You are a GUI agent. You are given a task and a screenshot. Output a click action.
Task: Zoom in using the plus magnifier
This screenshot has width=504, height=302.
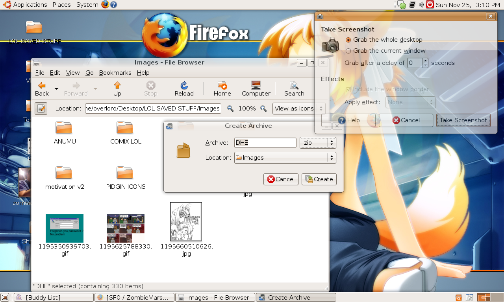[263, 109]
